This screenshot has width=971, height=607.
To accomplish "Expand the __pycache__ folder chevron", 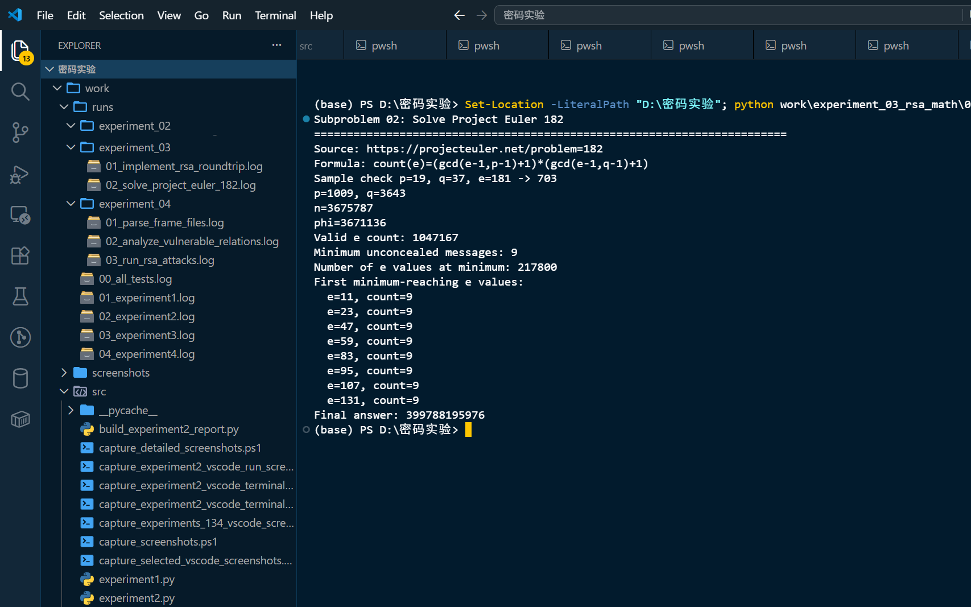I will coord(71,410).
